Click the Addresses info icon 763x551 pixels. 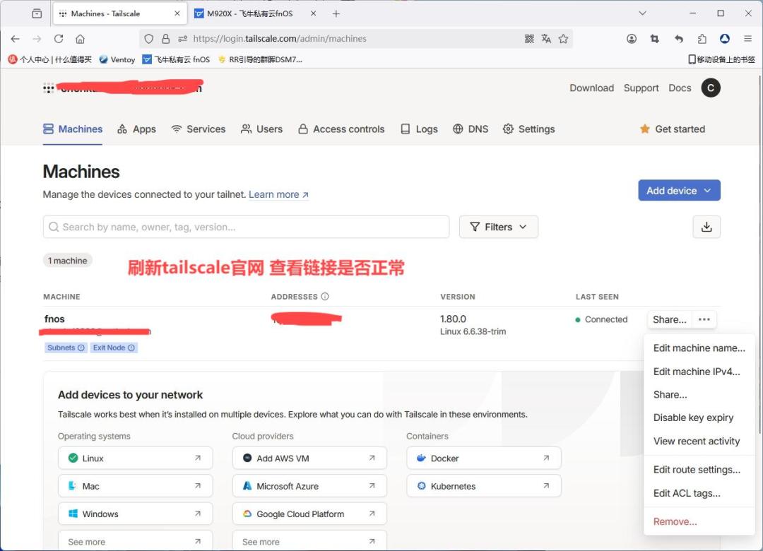click(325, 297)
